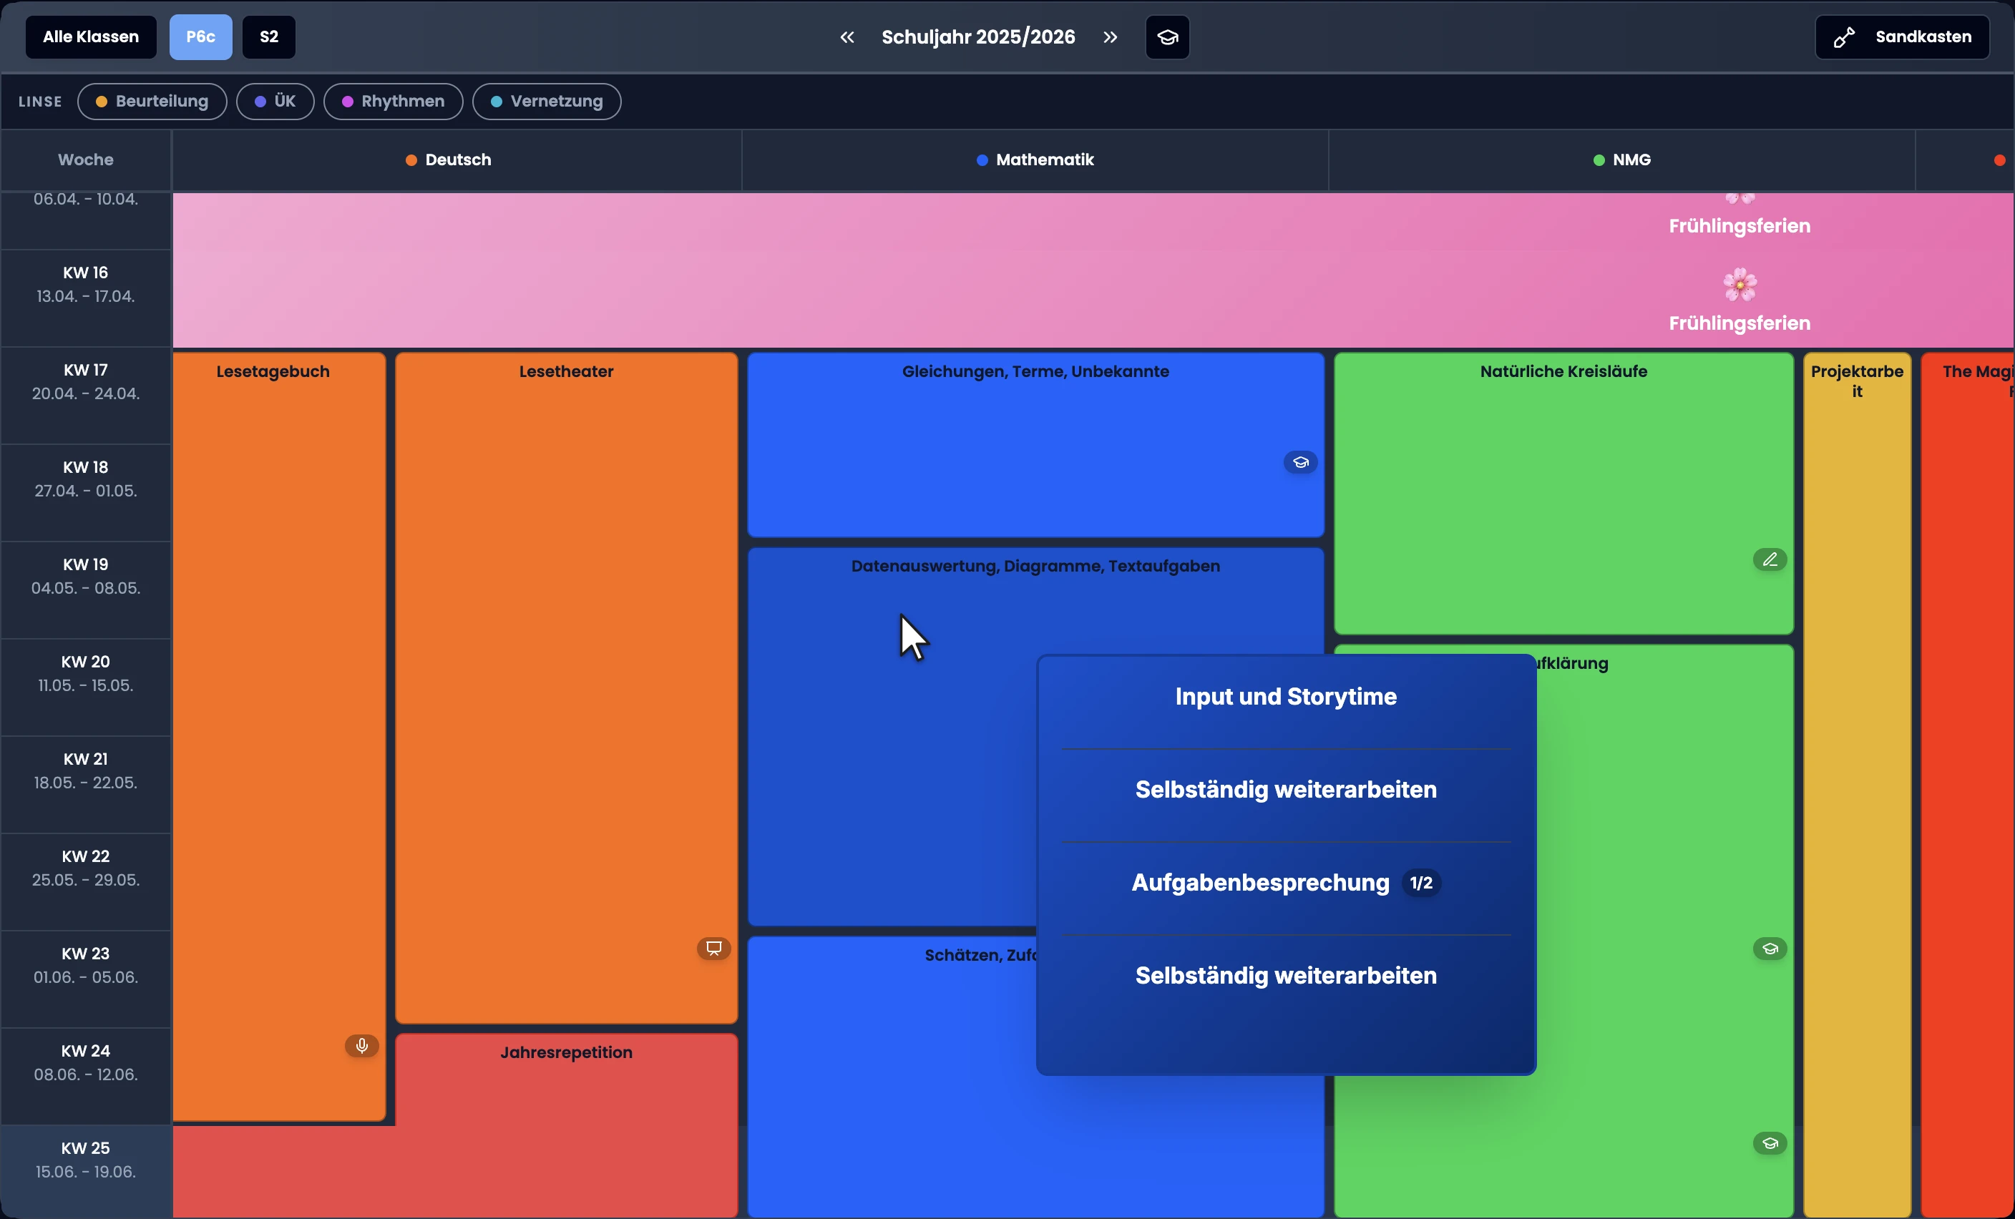
Task: Click the KW 22 week row
Action: (x=86, y=882)
